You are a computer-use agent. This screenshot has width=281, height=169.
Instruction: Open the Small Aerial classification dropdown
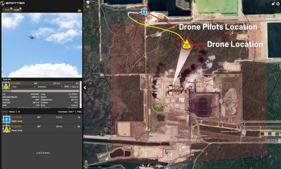51,87
